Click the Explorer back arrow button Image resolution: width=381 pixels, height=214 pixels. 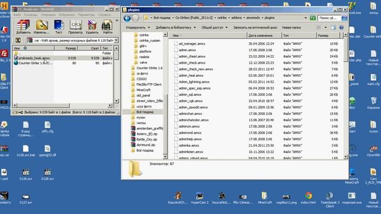click(x=127, y=18)
